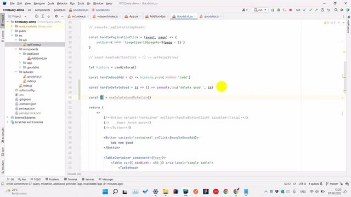Show hidden system tray icons chevron

click(265, 192)
